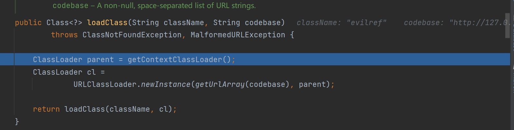514x130 pixels.
Task: Click ClassNotFoundException in the throws clause
Action: click(x=132, y=35)
